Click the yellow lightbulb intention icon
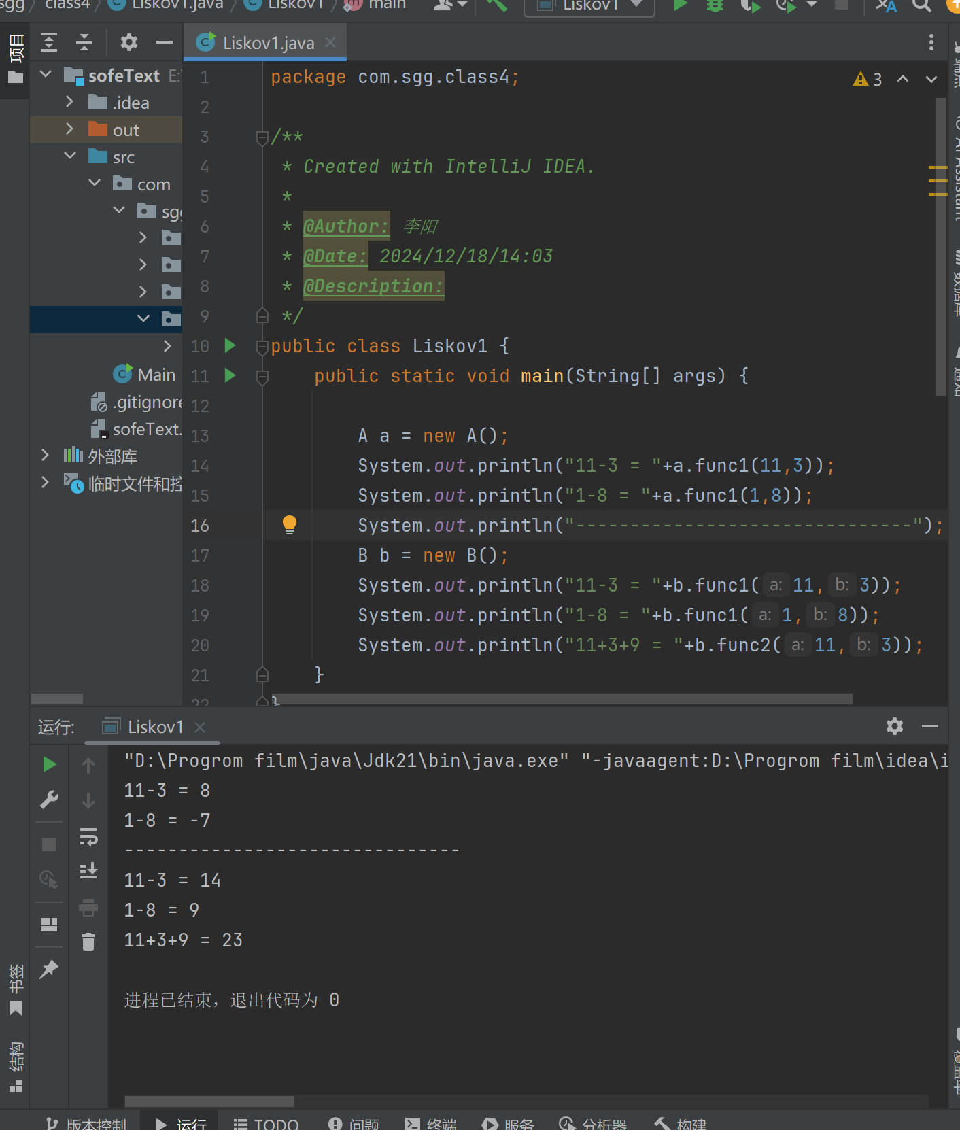The height and width of the screenshot is (1130, 960). tap(289, 524)
